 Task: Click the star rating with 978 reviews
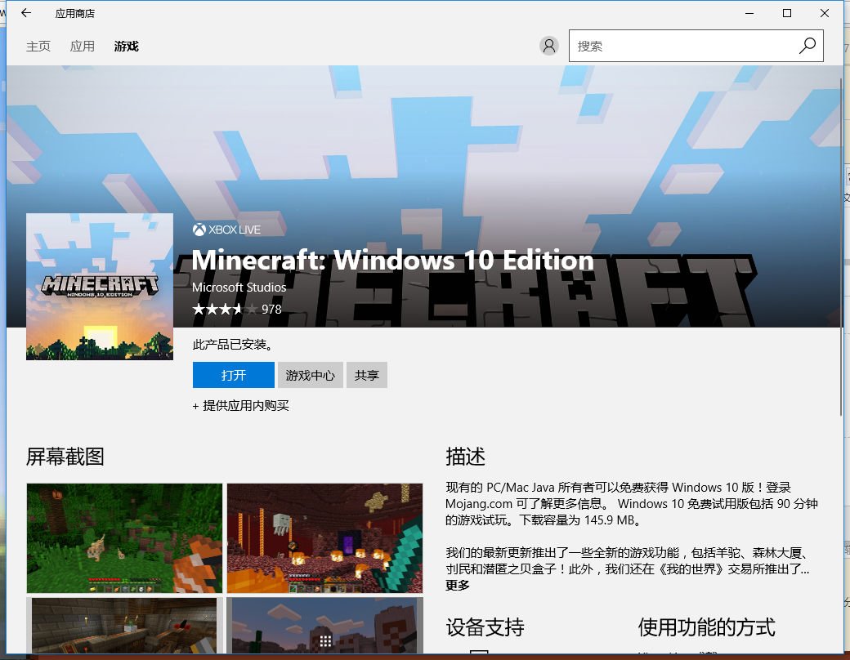237,310
